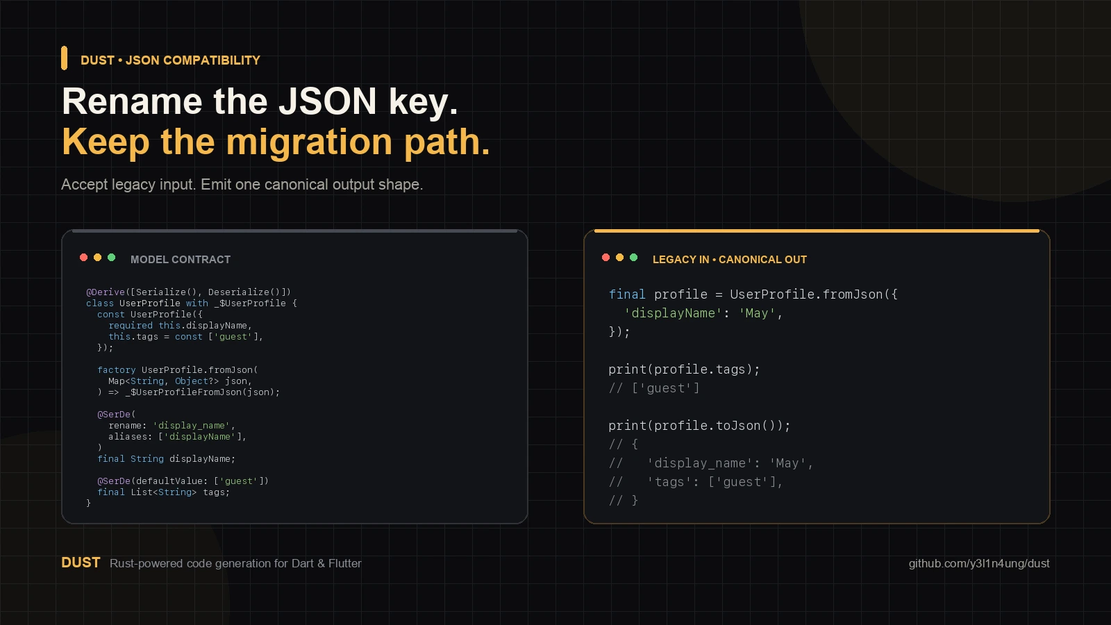Select the "'displayName': 'May'," input line
The width and height of the screenshot is (1111, 625).
[x=703, y=313]
